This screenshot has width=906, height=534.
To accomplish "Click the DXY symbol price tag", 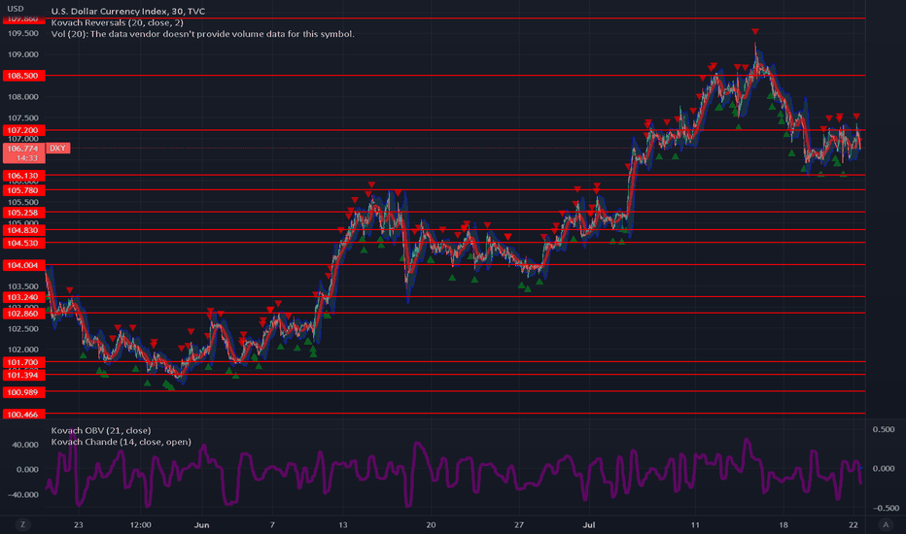I will pyautogui.click(x=57, y=149).
